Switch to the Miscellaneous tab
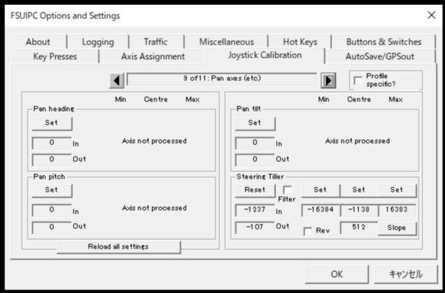Viewport: 445px width, 293px height. coord(227,42)
